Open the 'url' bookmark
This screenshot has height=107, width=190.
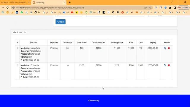tap(66, 12)
